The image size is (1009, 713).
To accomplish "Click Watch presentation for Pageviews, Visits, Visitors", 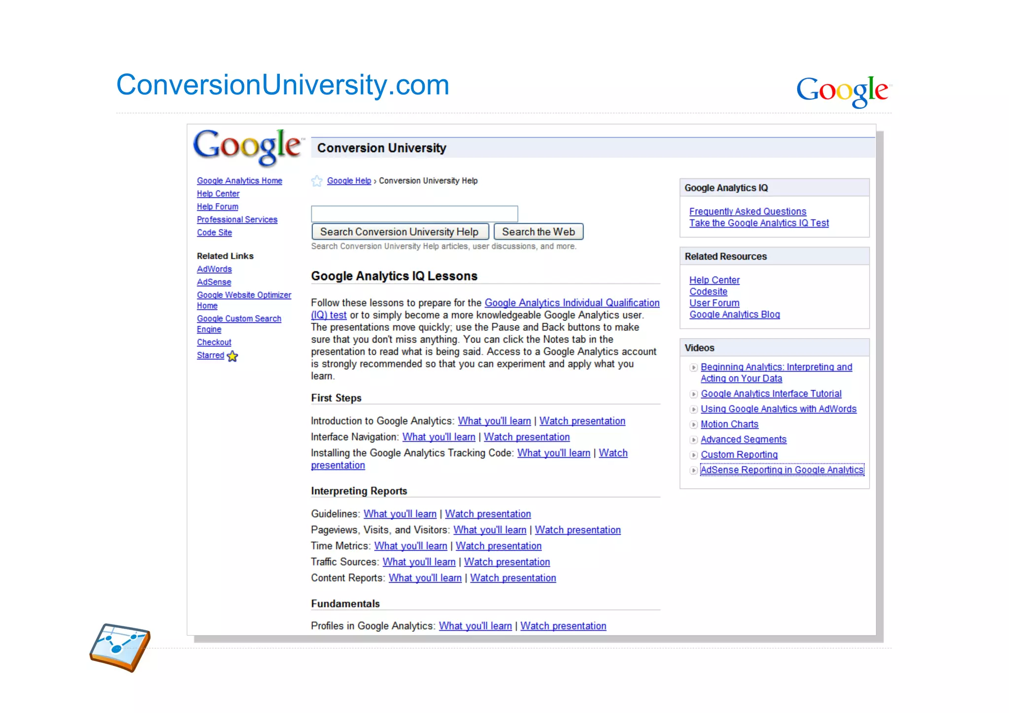I will [577, 530].
